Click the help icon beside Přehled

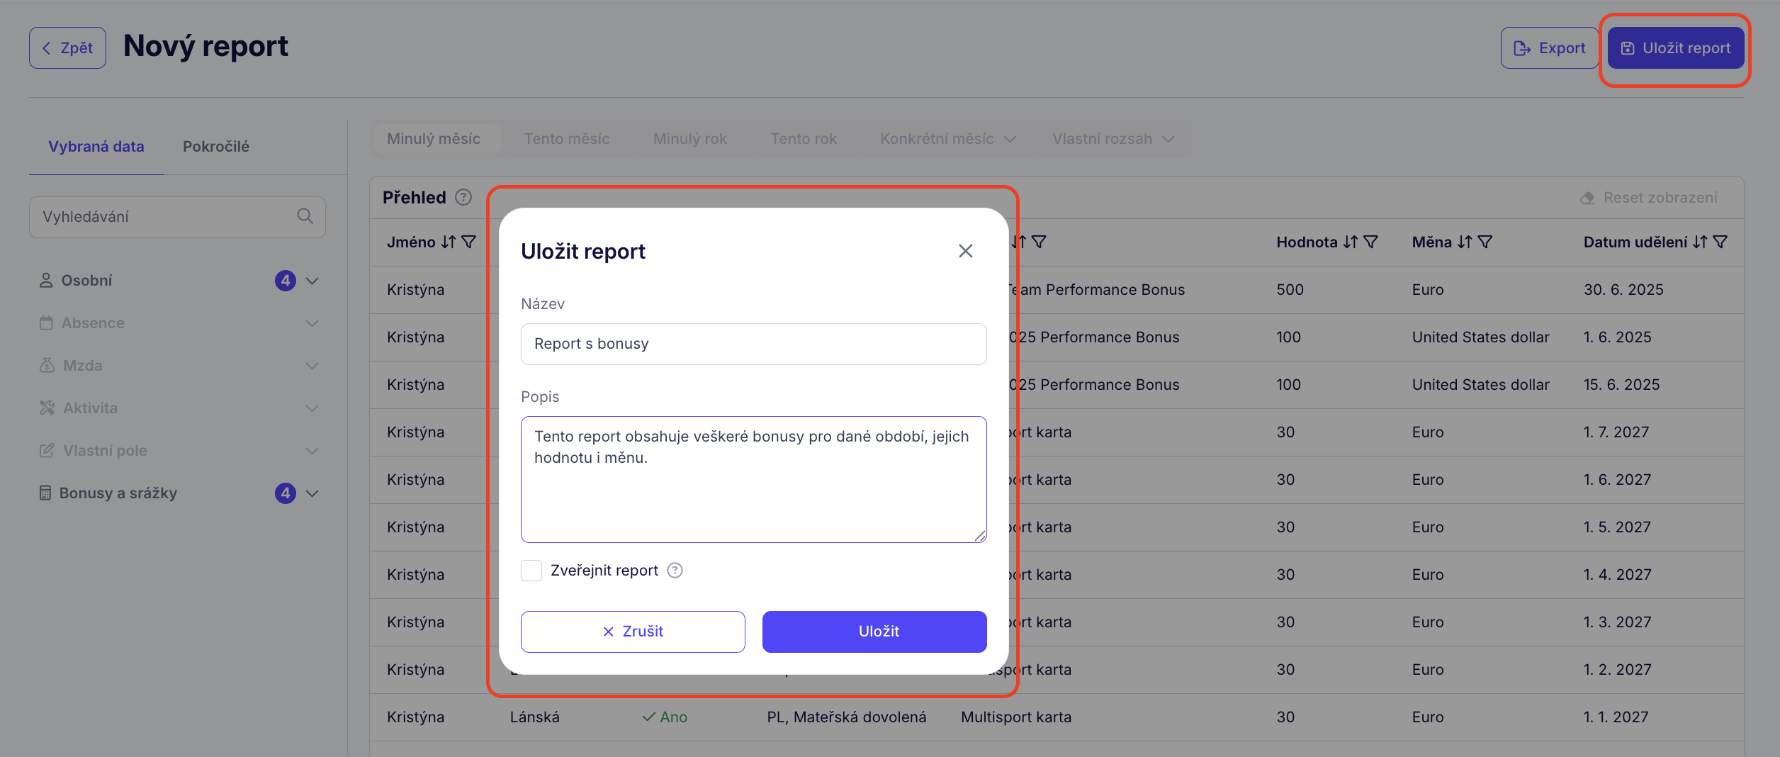pyautogui.click(x=463, y=197)
